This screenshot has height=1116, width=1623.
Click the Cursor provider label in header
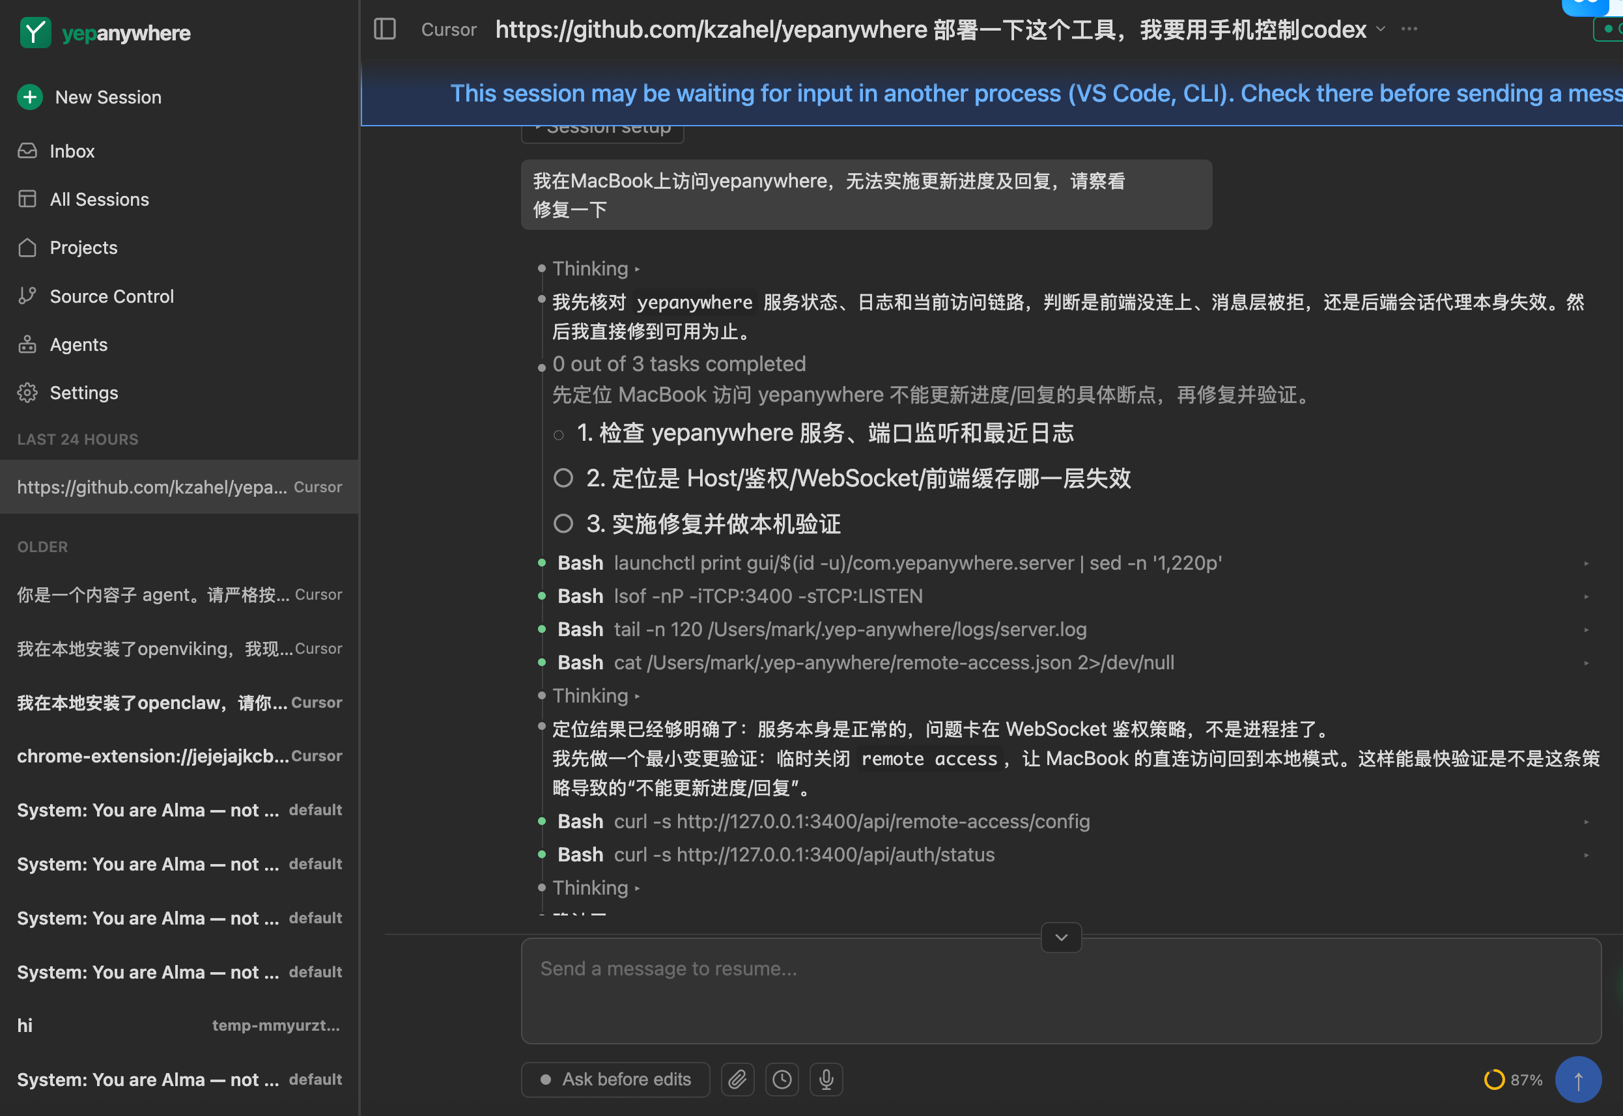click(x=449, y=29)
